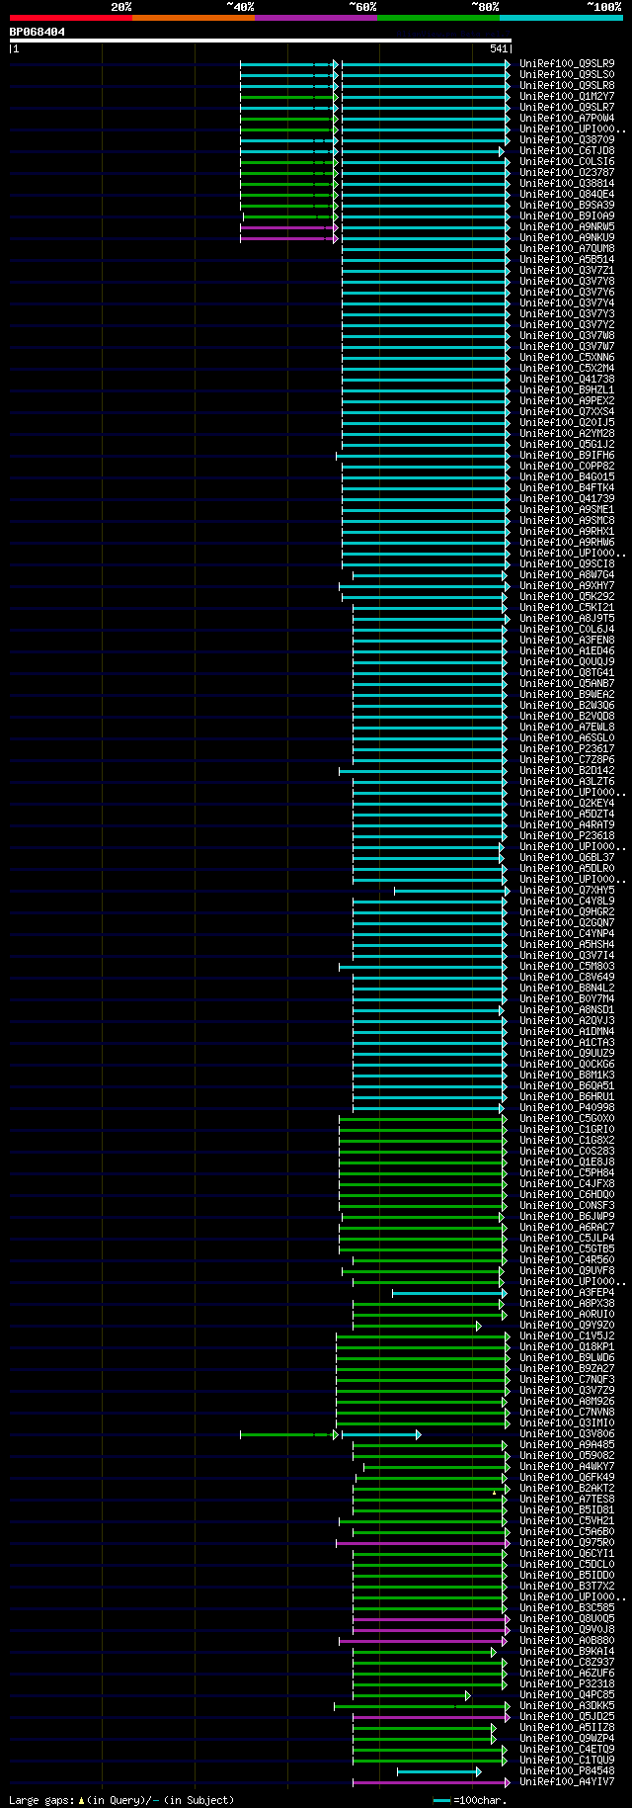Image resolution: width=632 pixels, height=1808 pixels.
Task: Open hit UniRef100_A7P0W4
Action: pyautogui.click(x=567, y=119)
